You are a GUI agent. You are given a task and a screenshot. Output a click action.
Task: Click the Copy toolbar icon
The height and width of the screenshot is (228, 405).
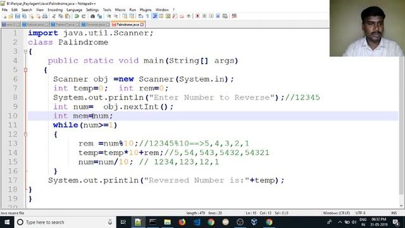click(x=61, y=16)
